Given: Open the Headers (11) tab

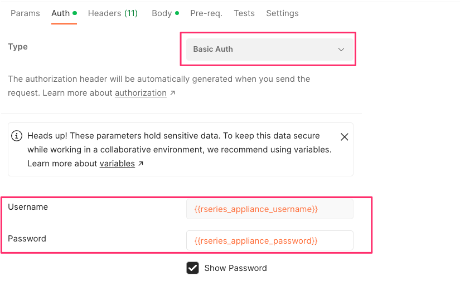Looking at the screenshot, I should point(113,13).
